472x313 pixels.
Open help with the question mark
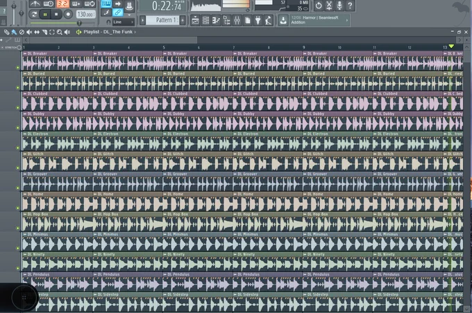(x=350, y=6)
